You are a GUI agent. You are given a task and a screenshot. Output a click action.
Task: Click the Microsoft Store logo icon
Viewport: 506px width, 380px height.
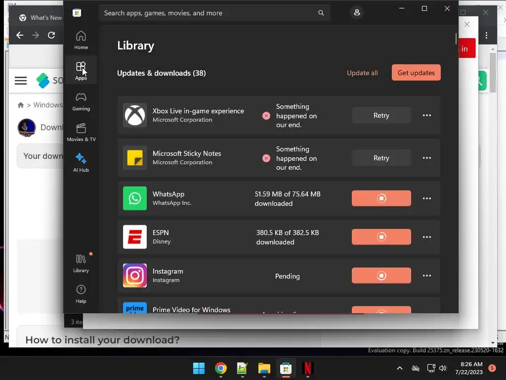pyautogui.click(x=77, y=13)
